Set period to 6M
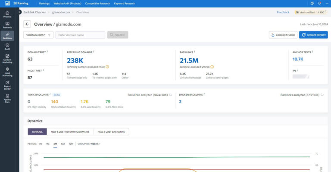 63,144
